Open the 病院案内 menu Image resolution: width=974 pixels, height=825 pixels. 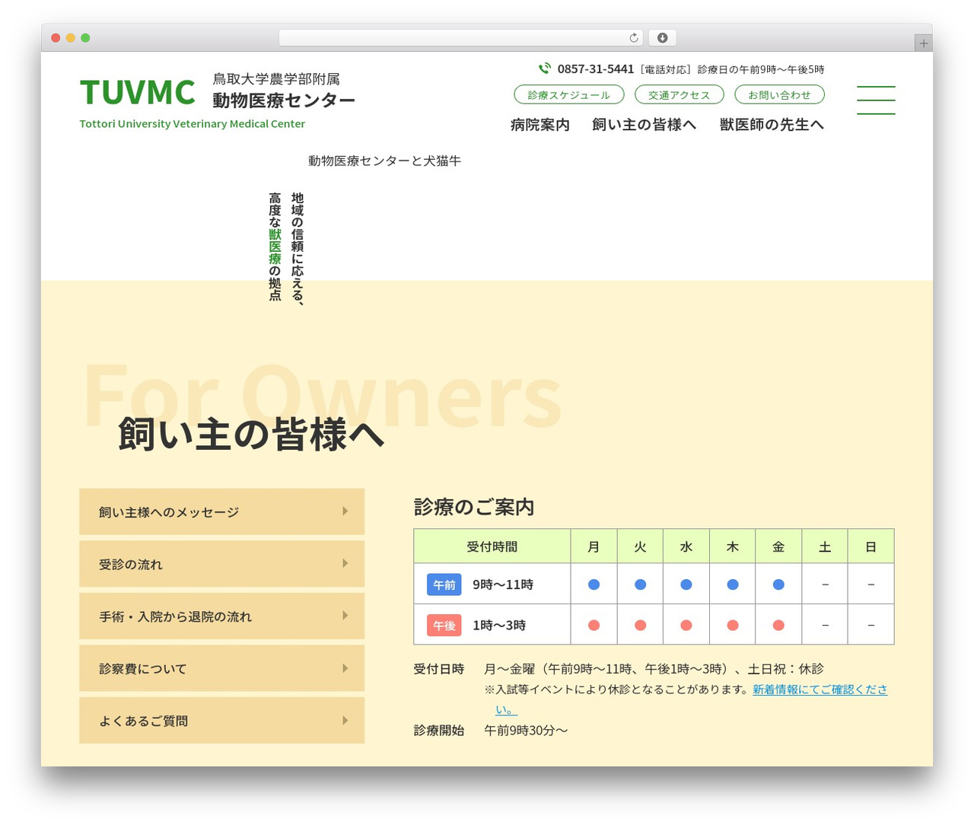tap(540, 125)
